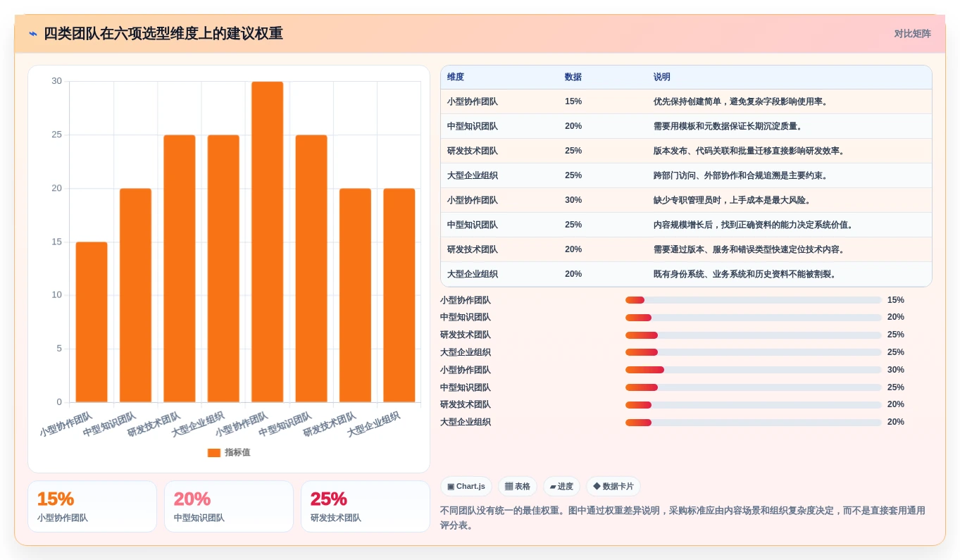Click the 中型知识团队 25% progress bar
Screen dimensions: 960x560
(x=753, y=387)
